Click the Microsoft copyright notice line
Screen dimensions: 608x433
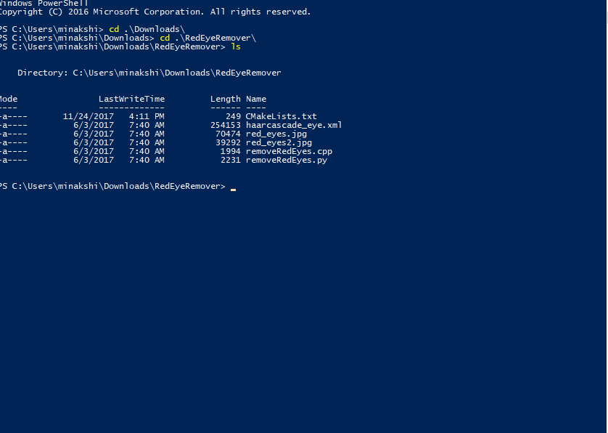click(155, 12)
